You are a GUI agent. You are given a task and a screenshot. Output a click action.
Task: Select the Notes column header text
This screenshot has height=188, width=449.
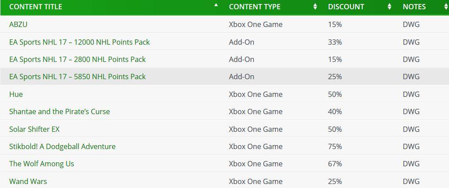coord(414,7)
